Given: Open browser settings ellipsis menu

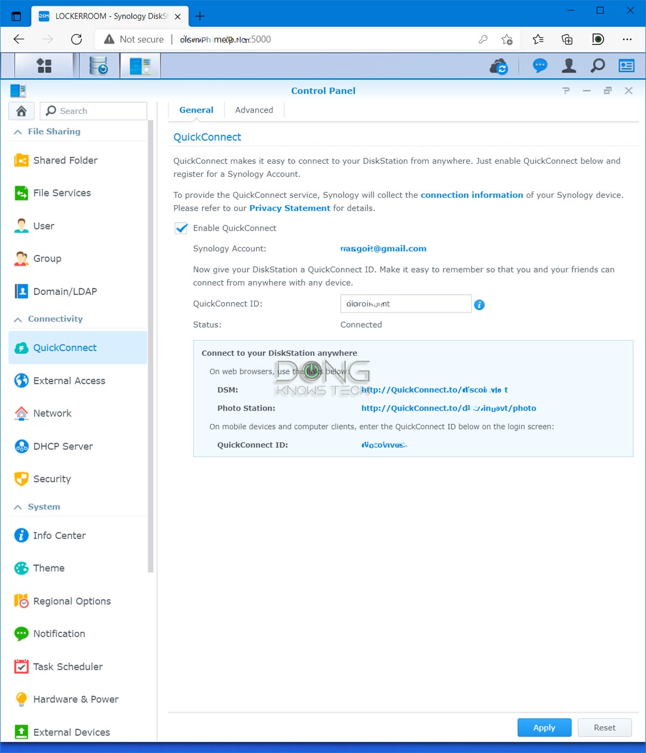Looking at the screenshot, I should pos(627,39).
